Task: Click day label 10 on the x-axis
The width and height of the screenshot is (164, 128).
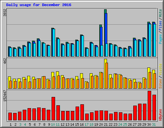Action: coord(53,124)
